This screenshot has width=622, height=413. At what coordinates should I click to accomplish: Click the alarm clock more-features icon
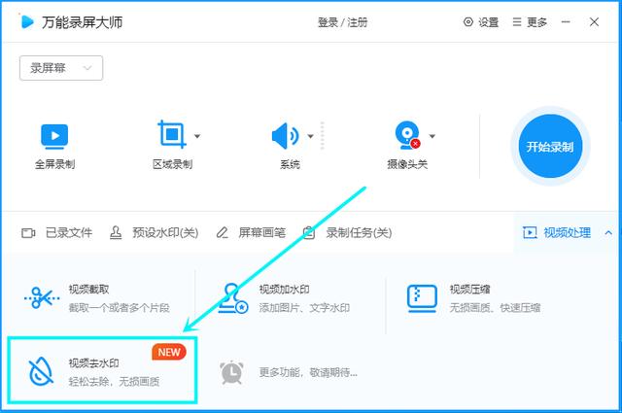click(x=231, y=372)
